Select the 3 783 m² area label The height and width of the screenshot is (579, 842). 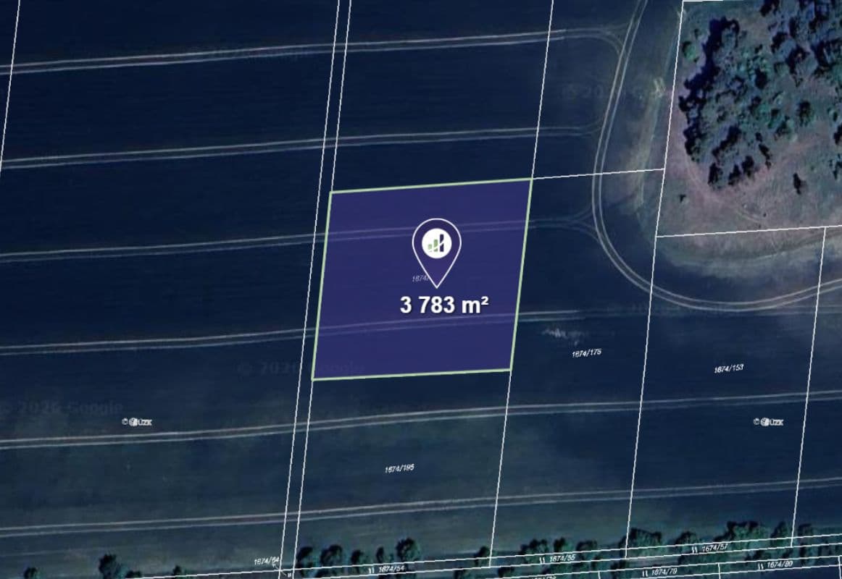(x=444, y=305)
